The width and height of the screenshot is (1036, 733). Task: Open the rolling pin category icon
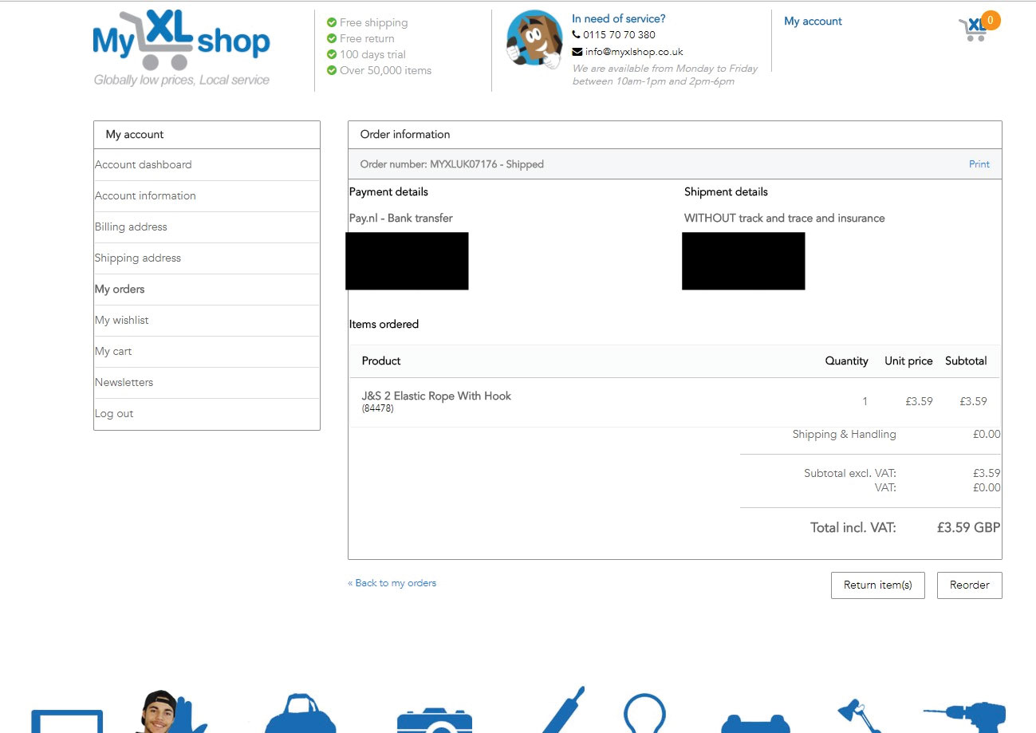click(x=564, y=709)
